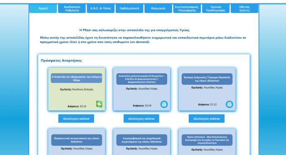
Task: Go to the Φαρμακείο tab
Action: tap(158, 8)
